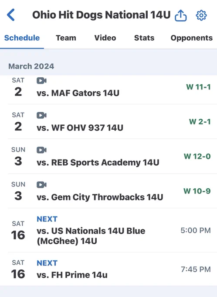Switch to the Team tab
The width and height of the screenshot is (217, 297).
point(66,38)
